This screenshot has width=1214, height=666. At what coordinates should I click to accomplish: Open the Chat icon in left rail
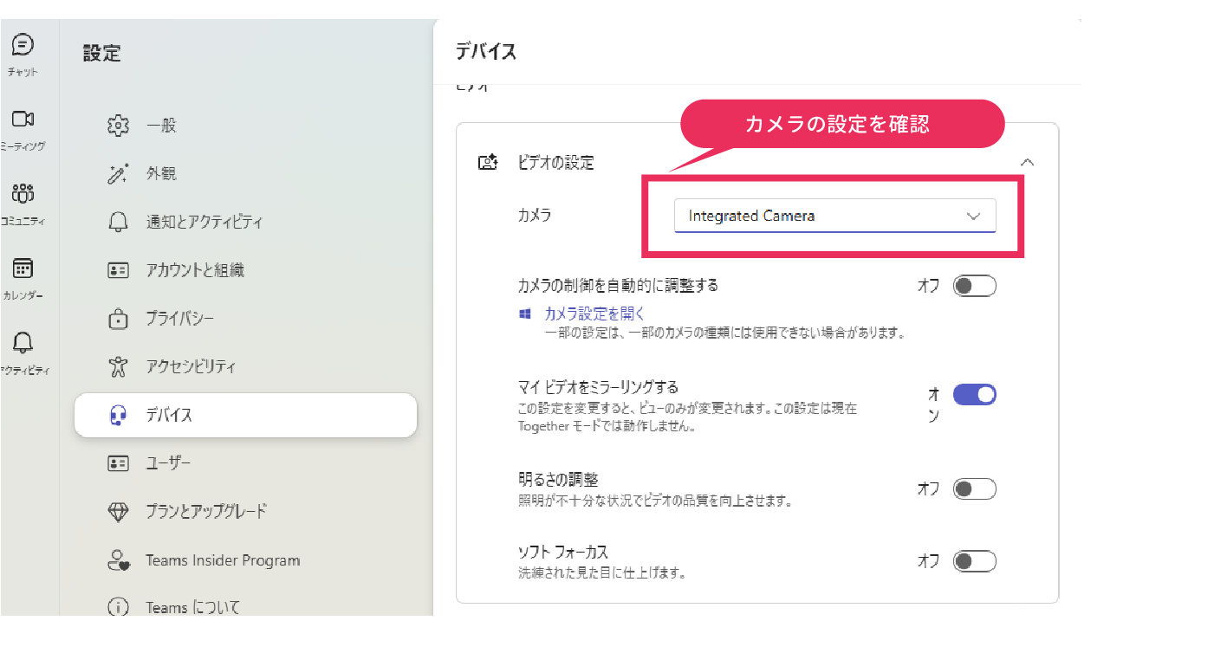[x=23, y=45]
